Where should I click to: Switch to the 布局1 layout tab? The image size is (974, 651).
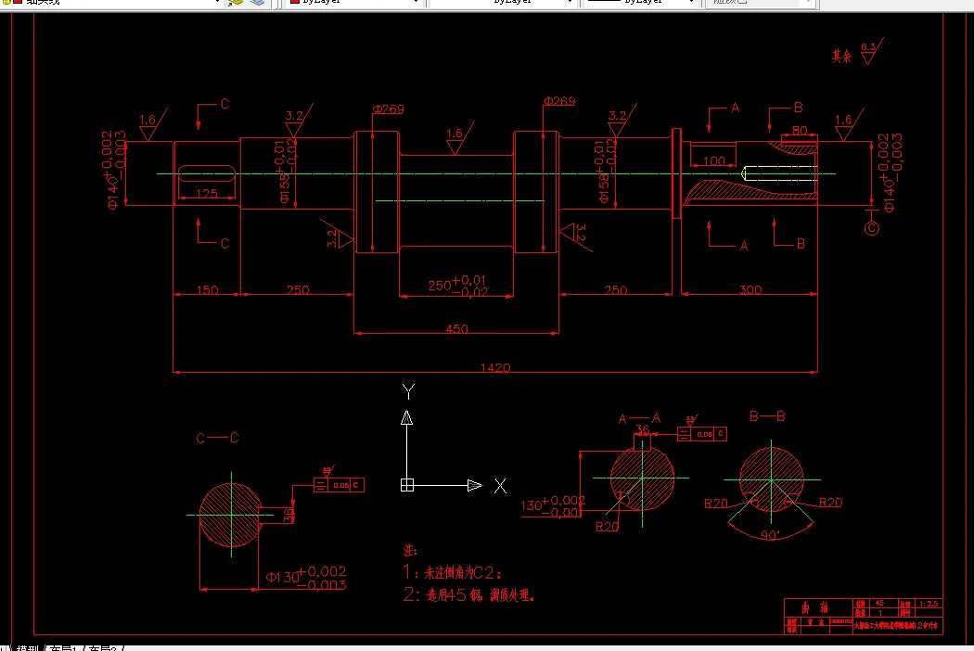62,648
